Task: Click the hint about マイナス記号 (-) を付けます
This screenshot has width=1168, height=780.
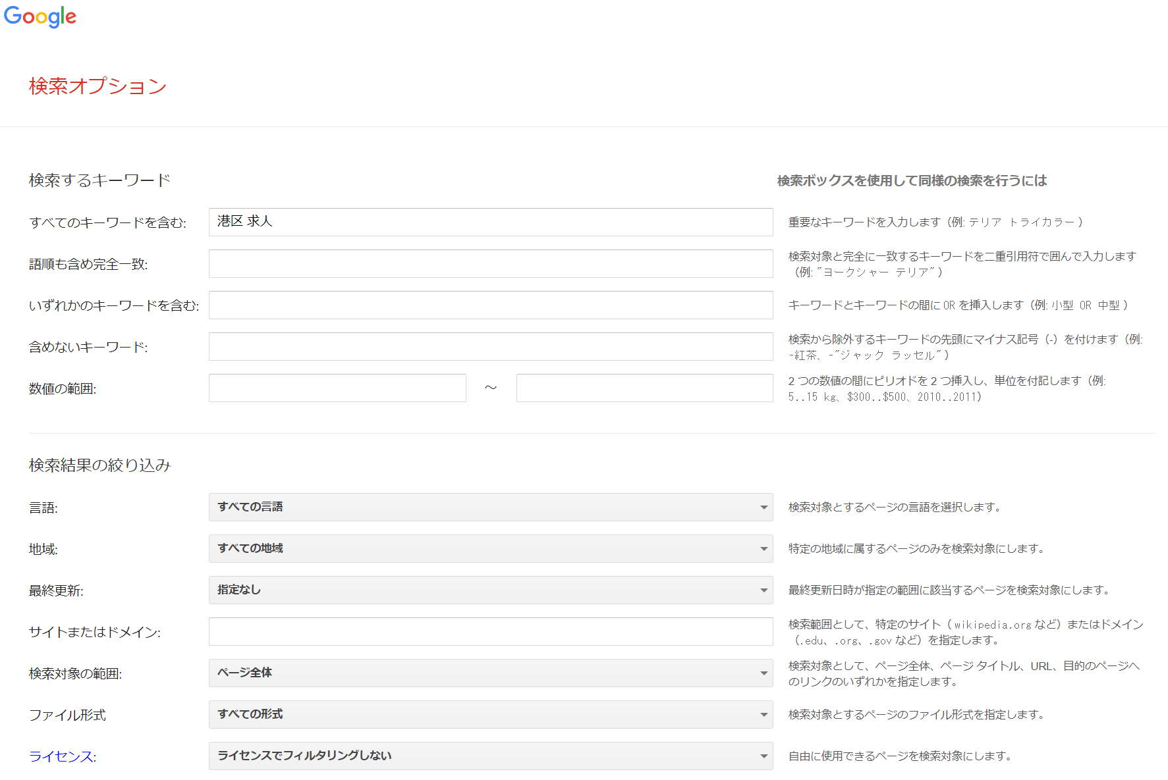Action: 966,347
